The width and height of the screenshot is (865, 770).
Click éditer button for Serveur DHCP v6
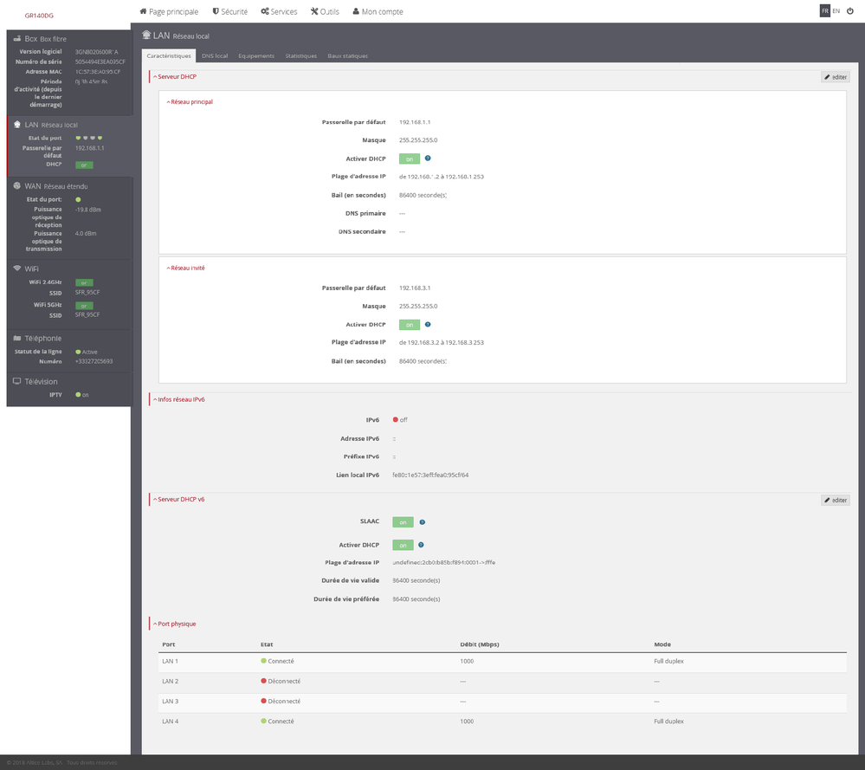pos(836,500)
